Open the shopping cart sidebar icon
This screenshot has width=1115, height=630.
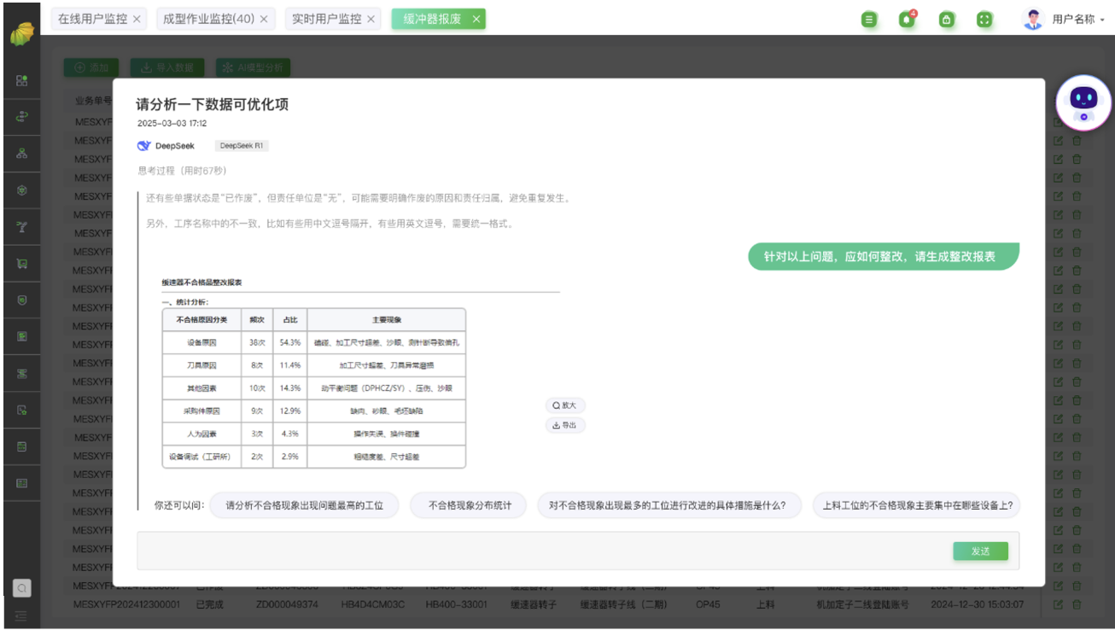22,264
